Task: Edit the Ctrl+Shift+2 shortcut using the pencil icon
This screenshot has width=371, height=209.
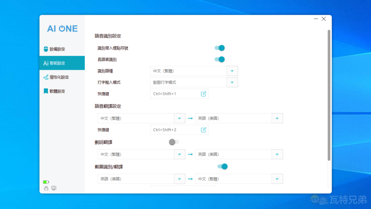Action: pyautogui.click(x=204, y=130)
